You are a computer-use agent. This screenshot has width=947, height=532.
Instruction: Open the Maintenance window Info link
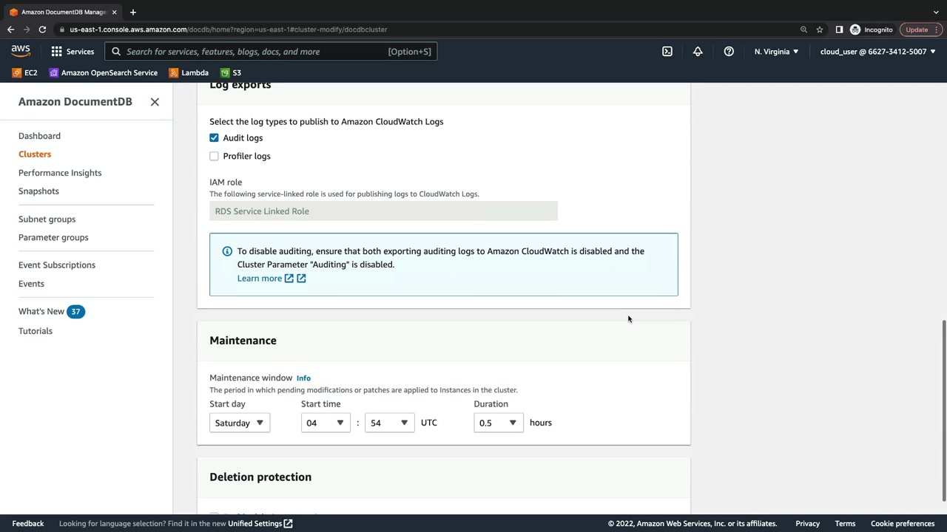(303, 378)
